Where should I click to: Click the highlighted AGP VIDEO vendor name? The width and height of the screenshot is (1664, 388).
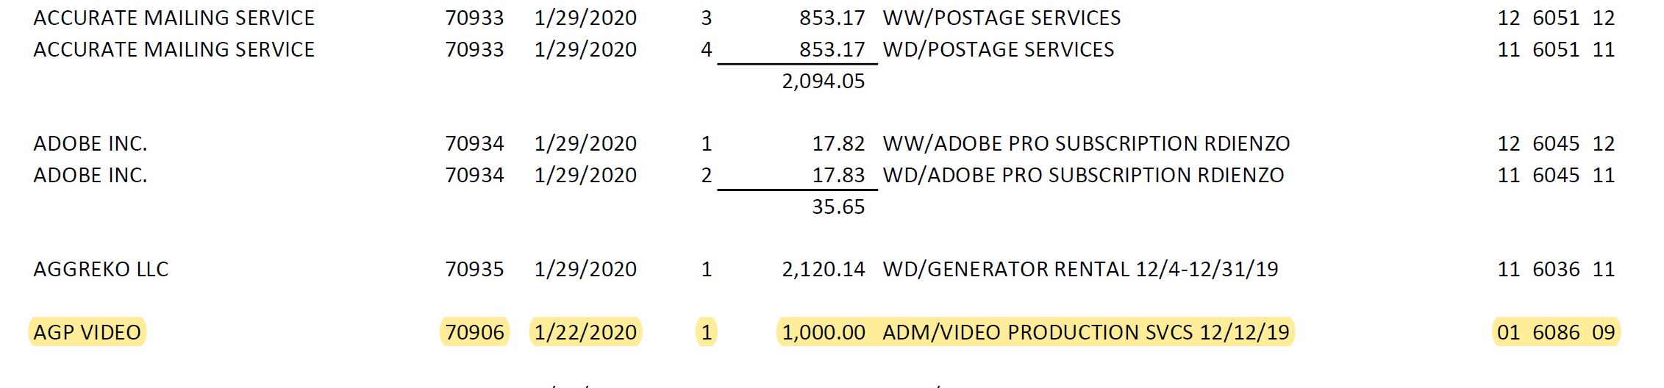click(87, 332)
